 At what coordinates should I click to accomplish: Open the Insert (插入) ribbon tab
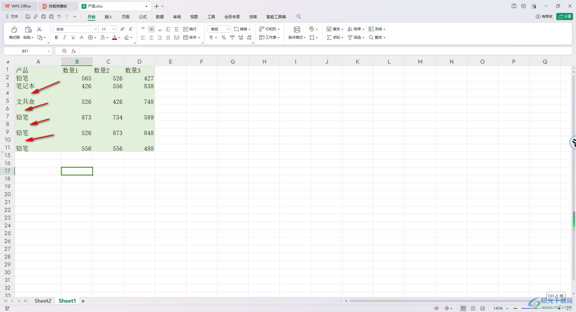108,17
